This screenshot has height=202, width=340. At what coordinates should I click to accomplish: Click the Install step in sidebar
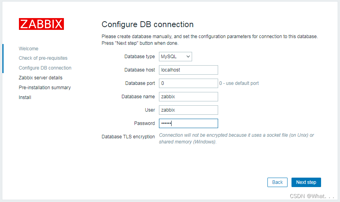click(x=25, y=97)
